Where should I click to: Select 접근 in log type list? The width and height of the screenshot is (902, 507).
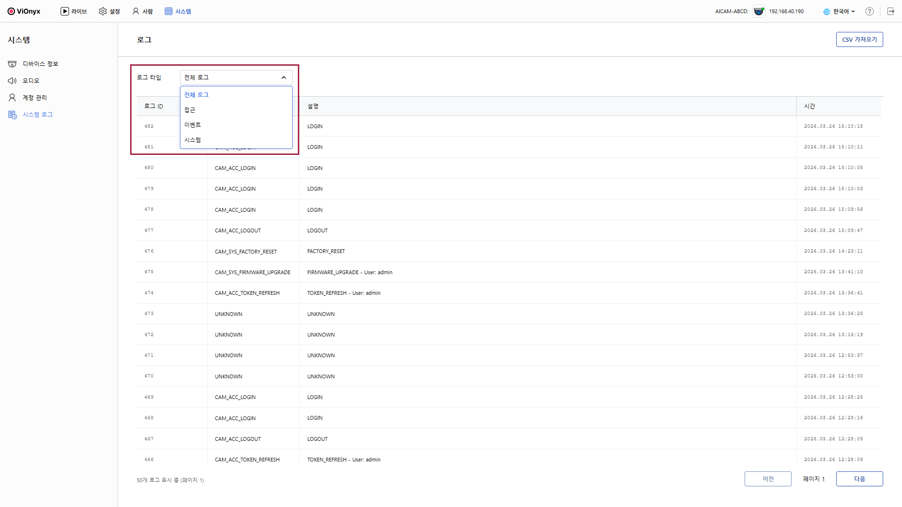pos(190,110)
